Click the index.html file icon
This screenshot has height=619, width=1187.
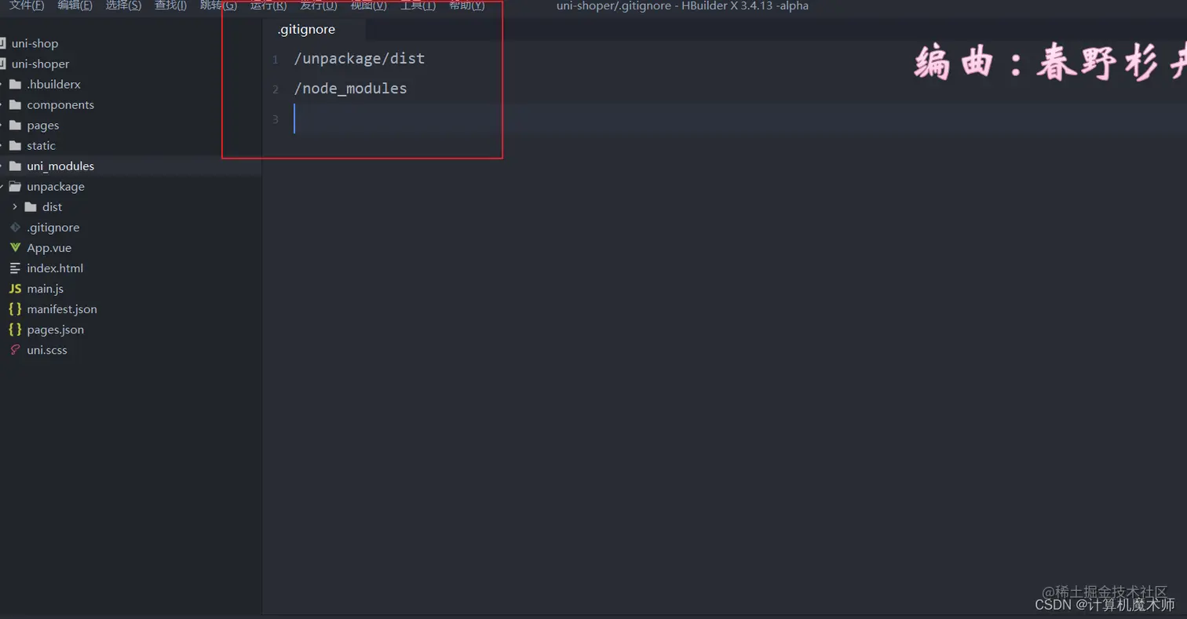point(15,268)
